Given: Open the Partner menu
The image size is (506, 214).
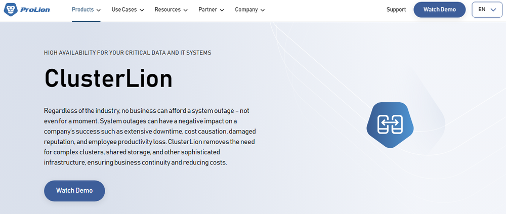Looking at the screenshot, I should 207,10.
